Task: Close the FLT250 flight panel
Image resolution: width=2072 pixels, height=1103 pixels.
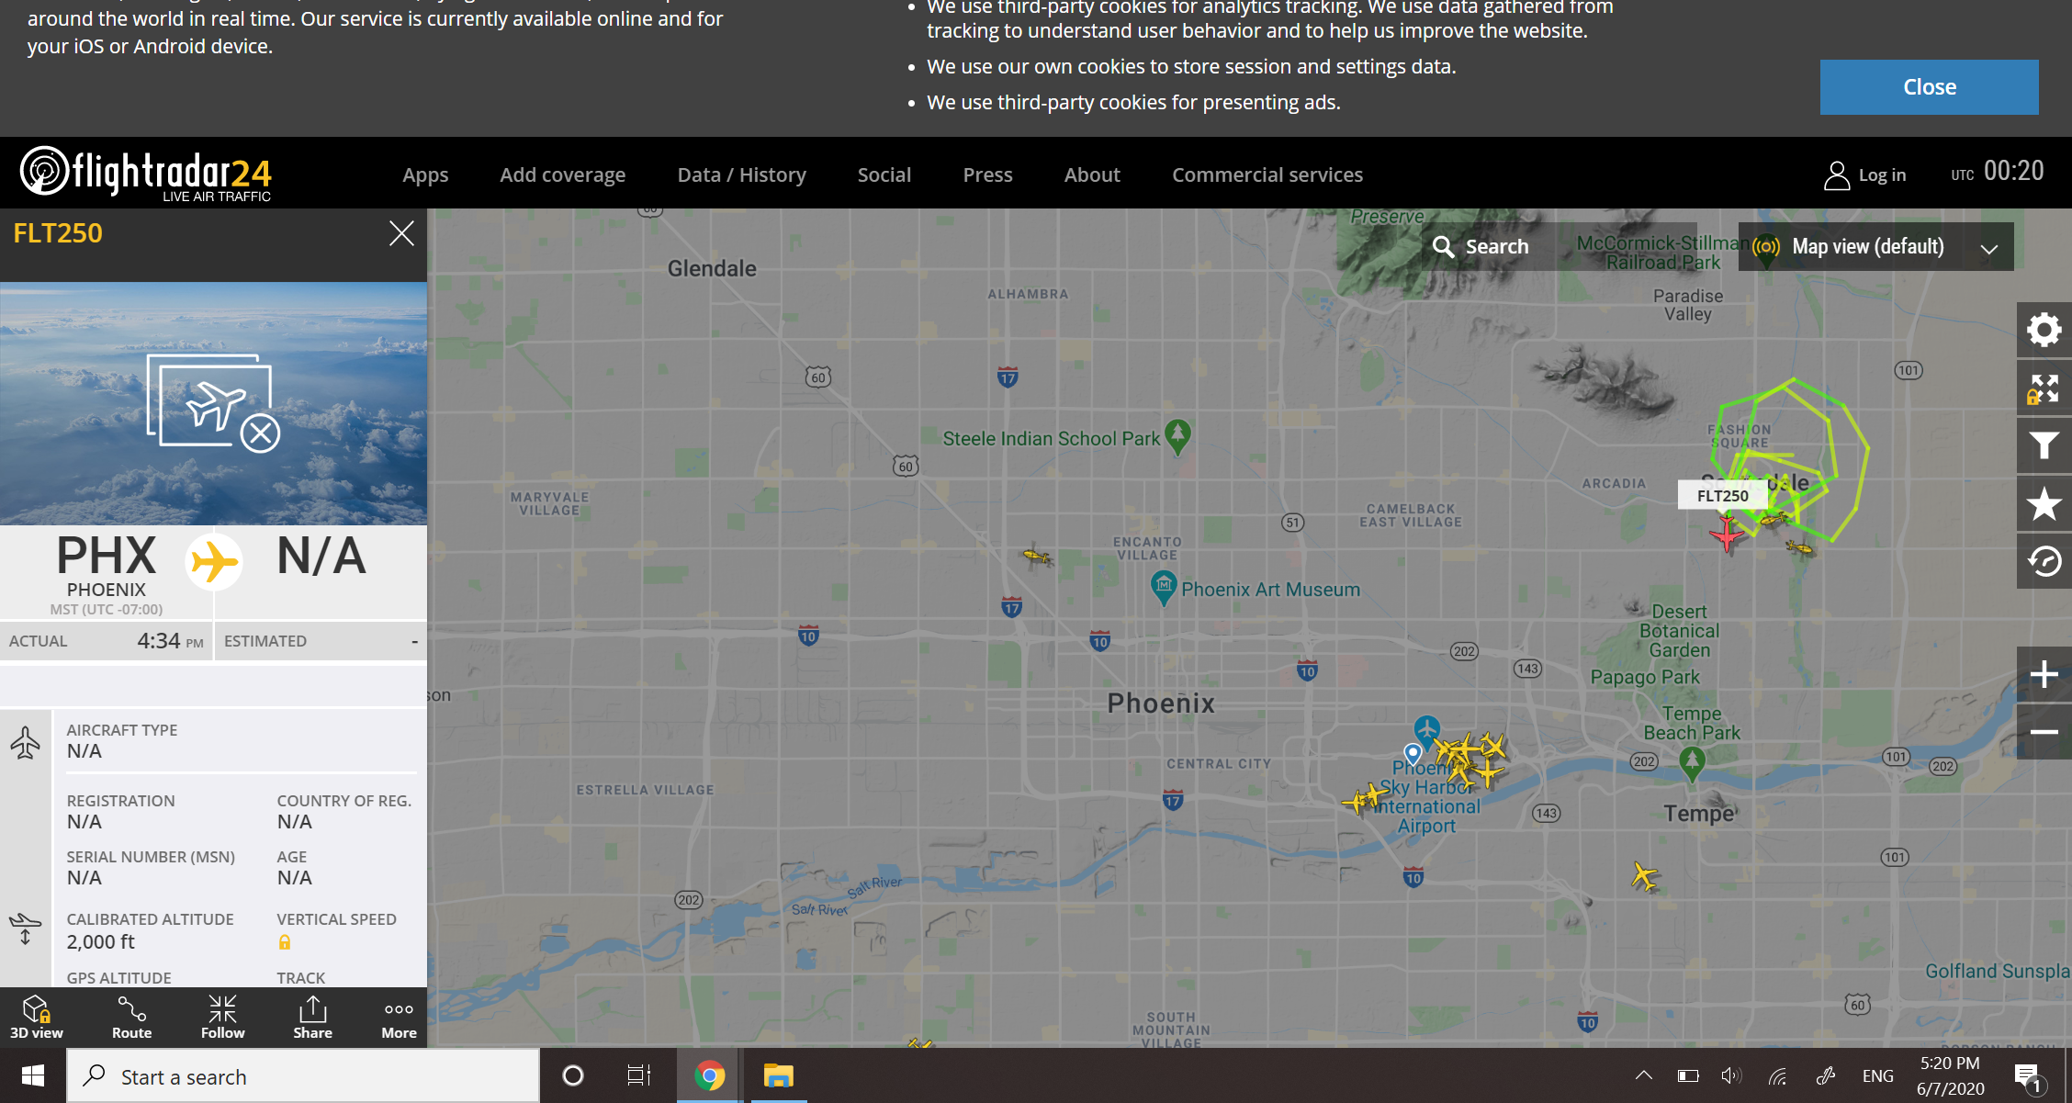Action: coord(401,233)
